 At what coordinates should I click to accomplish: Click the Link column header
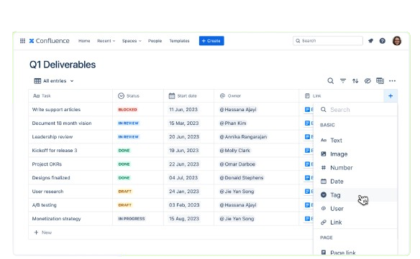[341, 96]
